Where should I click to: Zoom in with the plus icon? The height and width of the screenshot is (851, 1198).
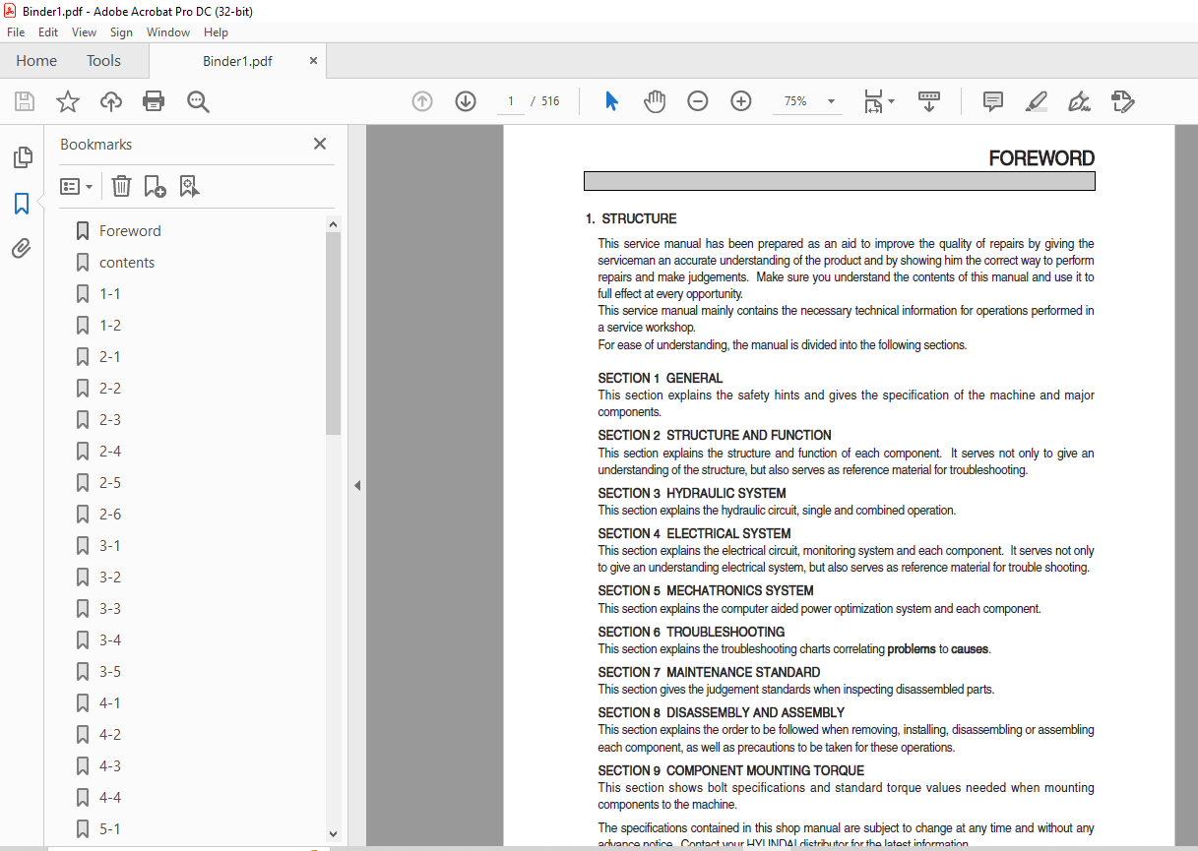tap(741, 101)
